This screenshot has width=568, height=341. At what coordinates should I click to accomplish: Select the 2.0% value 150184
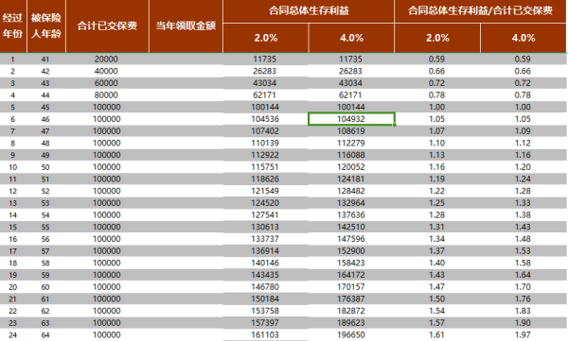265,298
